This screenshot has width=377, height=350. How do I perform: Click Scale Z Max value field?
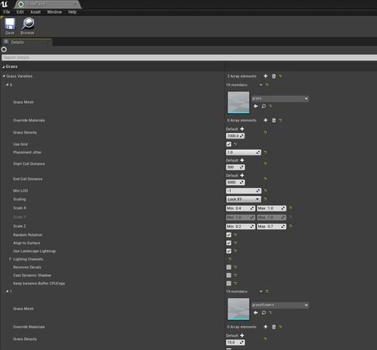271,226
